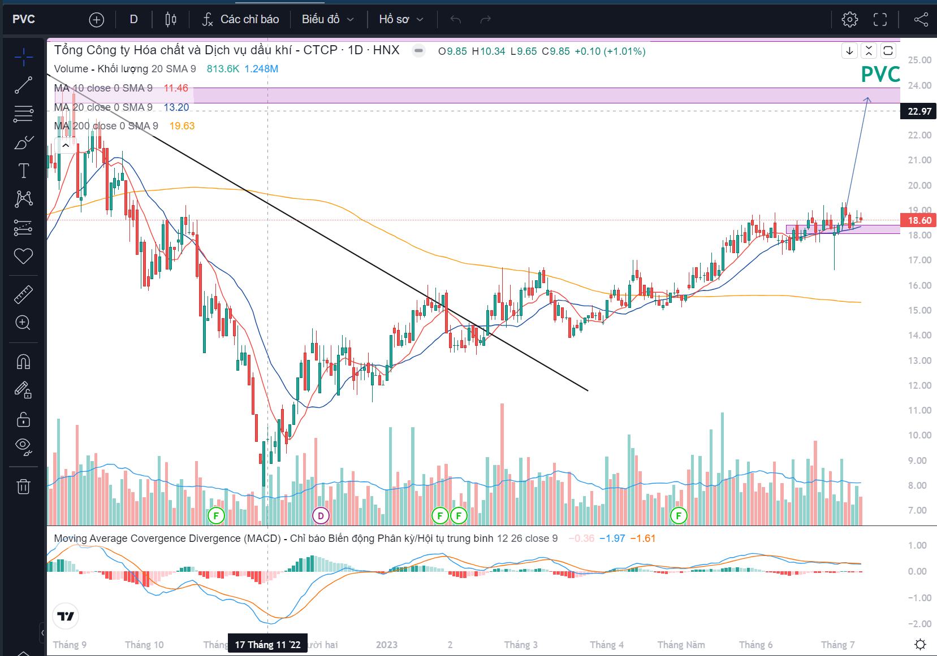The image size is (937, 656).
Task: Select the crosshair cursor tool
Action: (24, 57)
